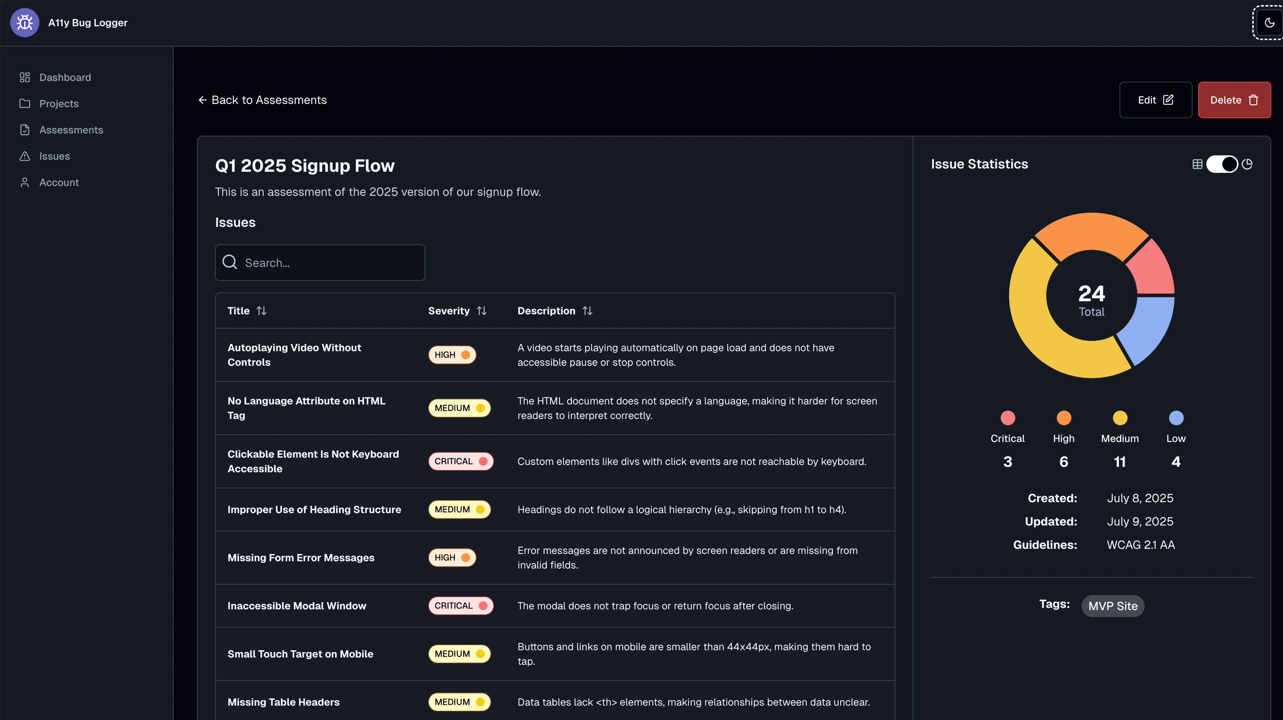1283x720 pixels.
Task: Click the Projects folder icon in the sidebar
Action: [24, 104]
